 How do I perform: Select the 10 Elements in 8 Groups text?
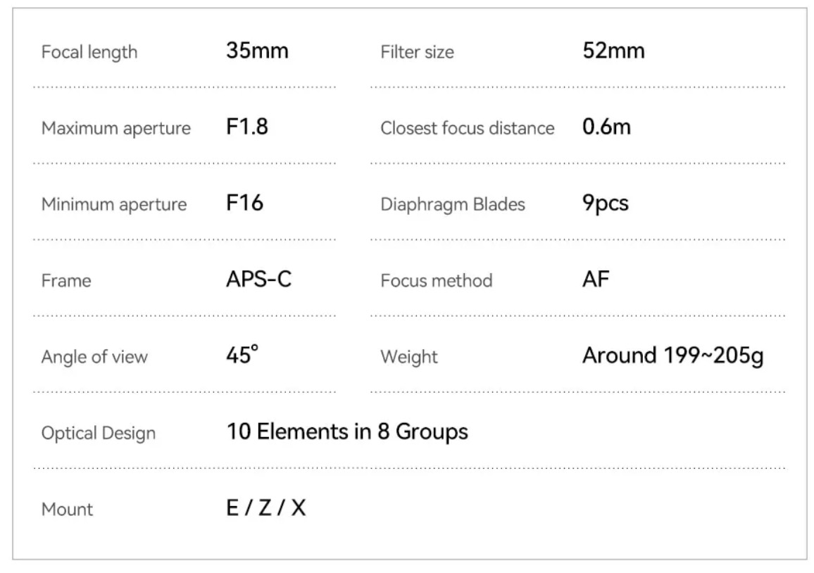point(347,432)
